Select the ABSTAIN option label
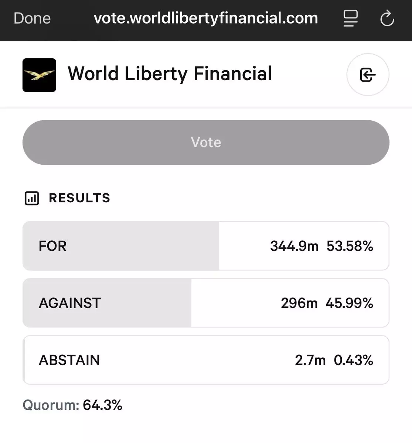 click(x=69, y=360)
